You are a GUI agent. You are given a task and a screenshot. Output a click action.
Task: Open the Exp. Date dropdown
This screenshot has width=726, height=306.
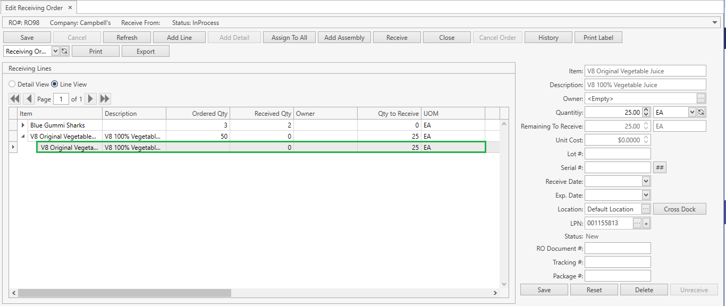[646, 195]
